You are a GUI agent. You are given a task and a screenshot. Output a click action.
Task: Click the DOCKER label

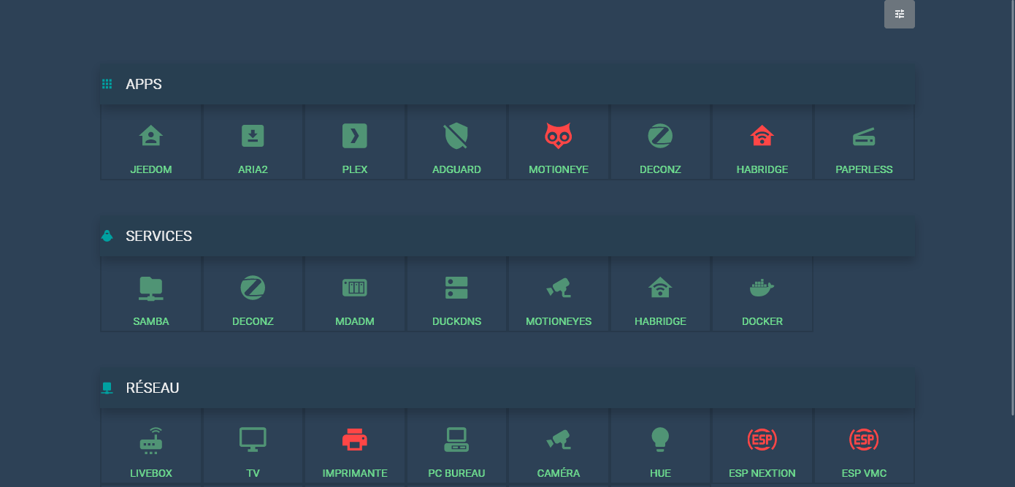[x=762, y=321]
